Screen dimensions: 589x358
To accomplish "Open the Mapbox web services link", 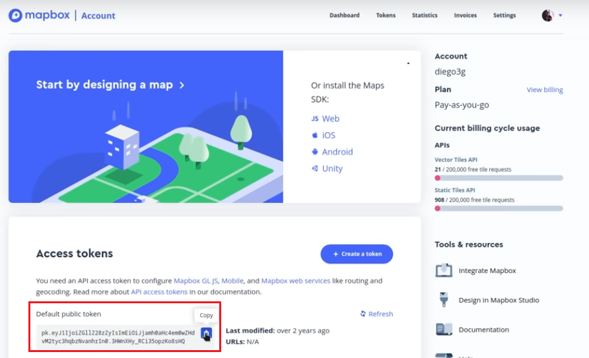I will (296, 281).
